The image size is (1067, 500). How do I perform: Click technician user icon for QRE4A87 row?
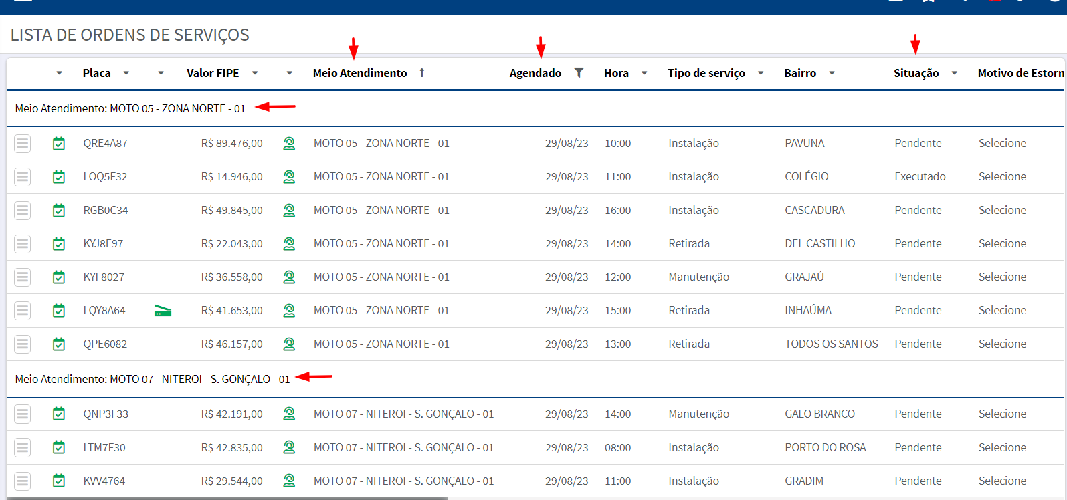click(289, 143)
